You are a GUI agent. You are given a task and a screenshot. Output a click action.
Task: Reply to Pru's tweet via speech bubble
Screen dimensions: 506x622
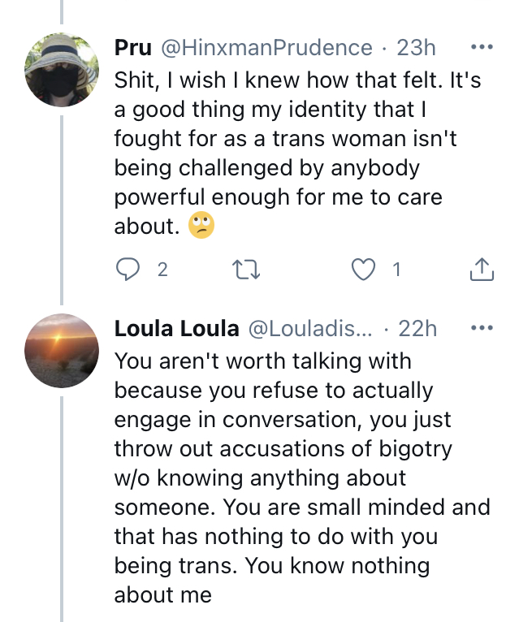pyautogui.click(x=128, y=270)
